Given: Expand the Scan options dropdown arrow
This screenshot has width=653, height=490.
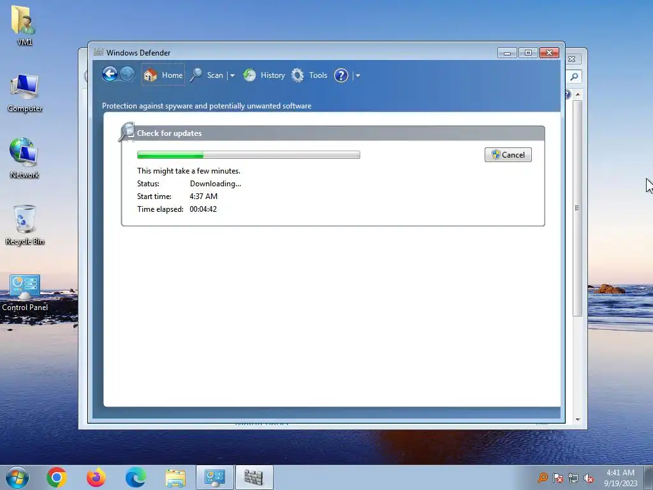Looking at the screenshot, I should pos(232,75).
